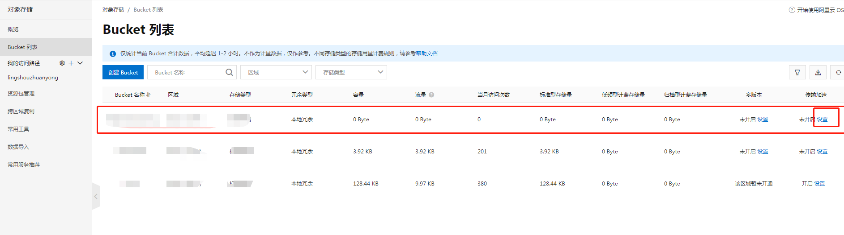
Task: Click the plus icon beside 我的访问路径
Action: (x=71, y=63)
